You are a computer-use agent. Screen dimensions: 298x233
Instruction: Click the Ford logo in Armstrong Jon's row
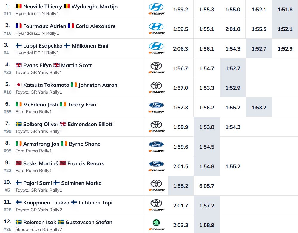(x=156, y=144)
